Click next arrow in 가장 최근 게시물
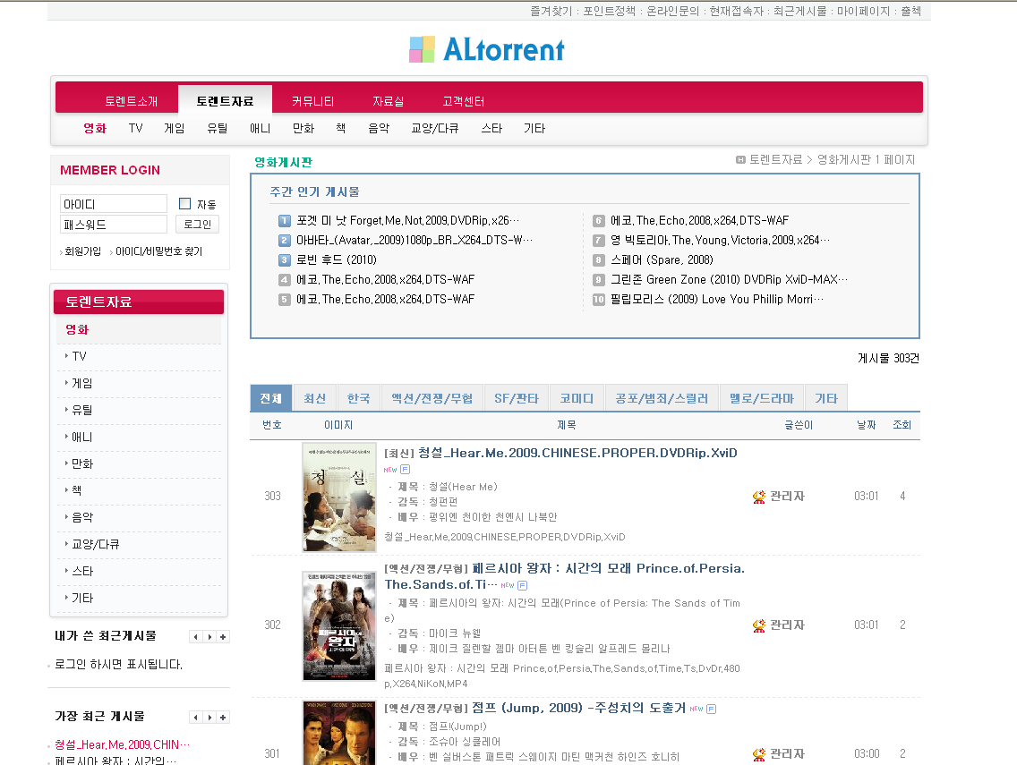Image resolution: width=1017 pixels, height=765 pixels. point(209,718)
